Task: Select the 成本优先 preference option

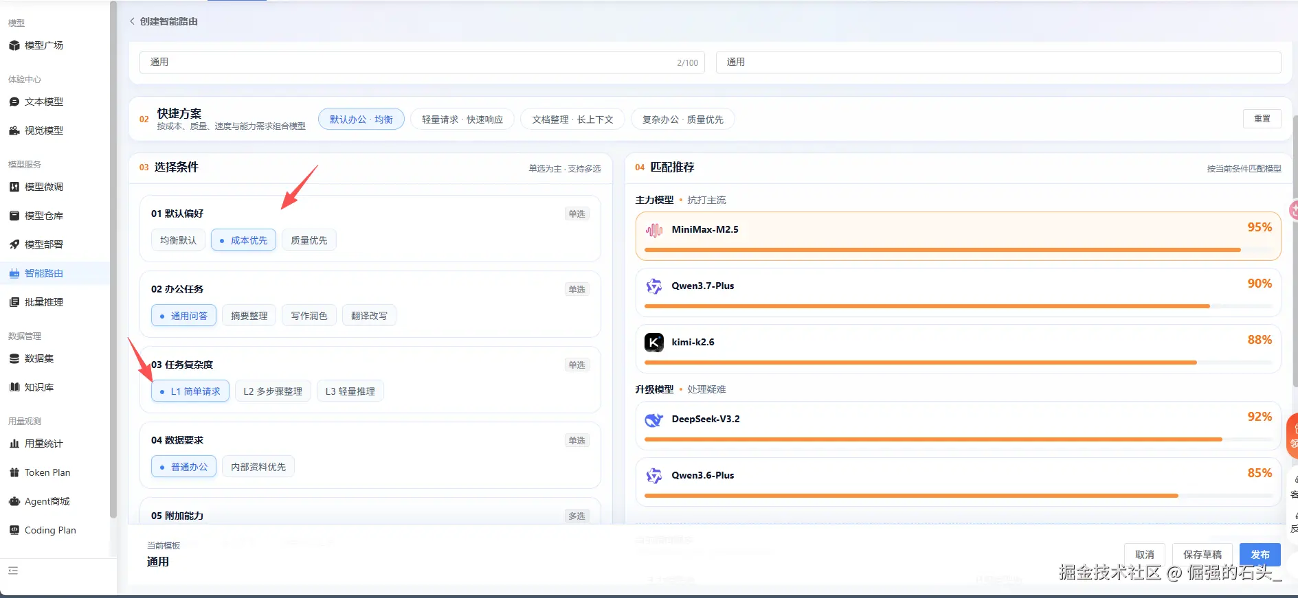Action: pos(243,240)
